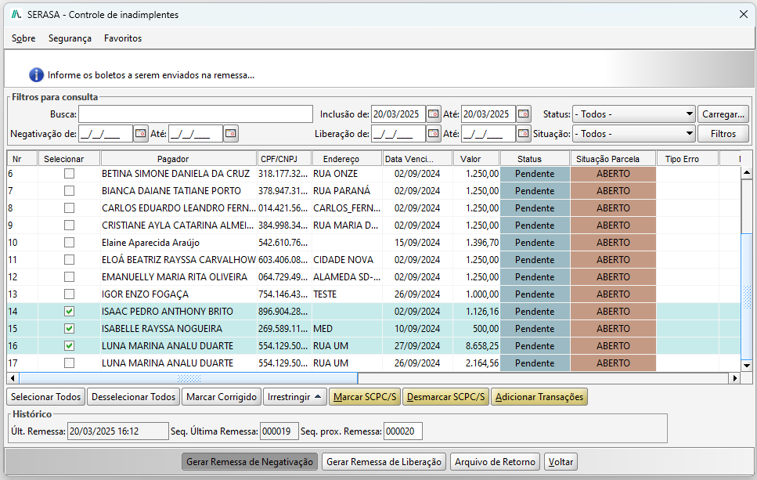Click the SERASA app icon in title bar
757x480 pixels.
[x=16, y=15]
